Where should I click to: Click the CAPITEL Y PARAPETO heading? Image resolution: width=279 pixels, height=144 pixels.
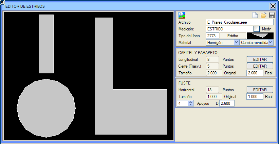[198, 53]
